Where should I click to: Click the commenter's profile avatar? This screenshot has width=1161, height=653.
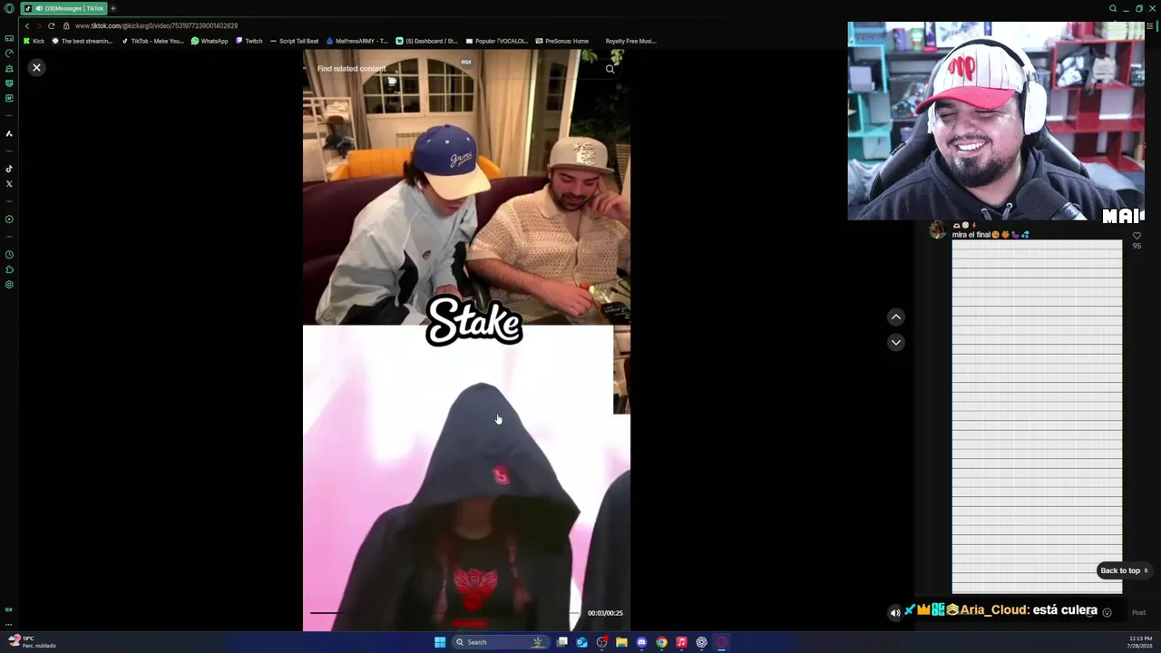937,230
